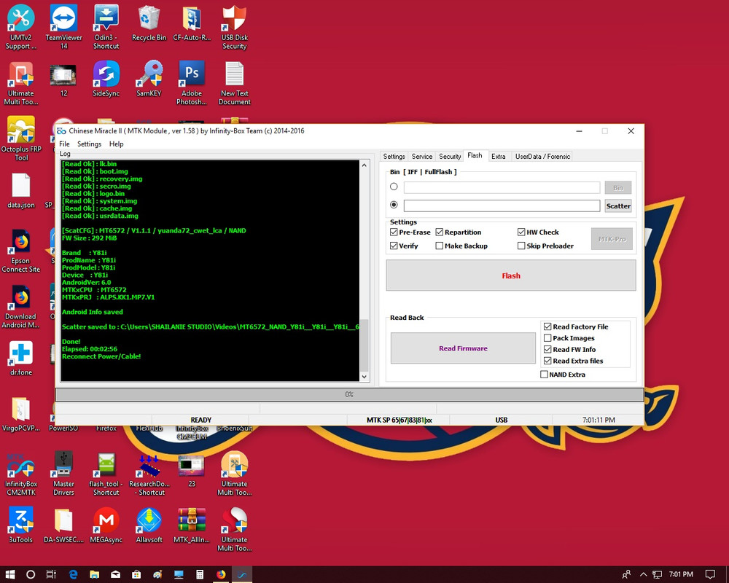Open dr.fone desktop icon

[21, 358]
